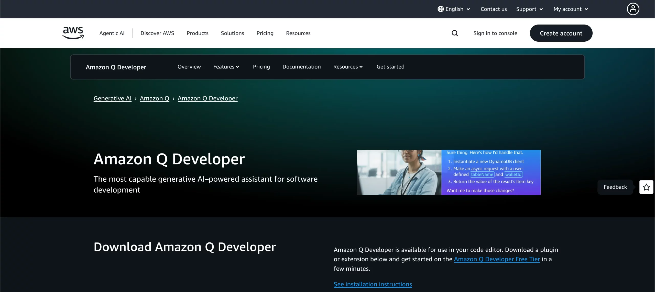Expand the My account dropdown
The width and height of the screenshot is (655, 292).
point(571,9)
